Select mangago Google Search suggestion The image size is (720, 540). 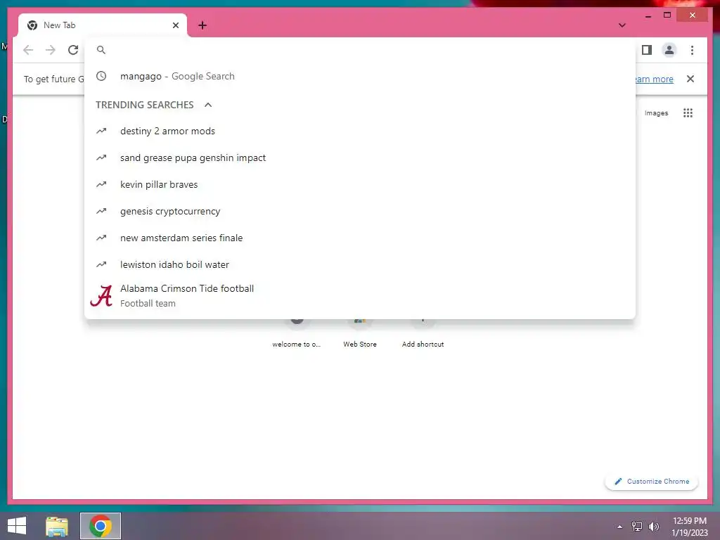pos(360,76)
